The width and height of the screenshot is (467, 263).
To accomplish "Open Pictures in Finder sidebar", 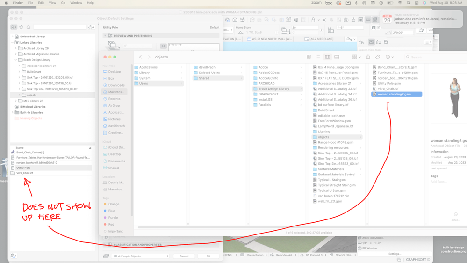I will [114, 119].
